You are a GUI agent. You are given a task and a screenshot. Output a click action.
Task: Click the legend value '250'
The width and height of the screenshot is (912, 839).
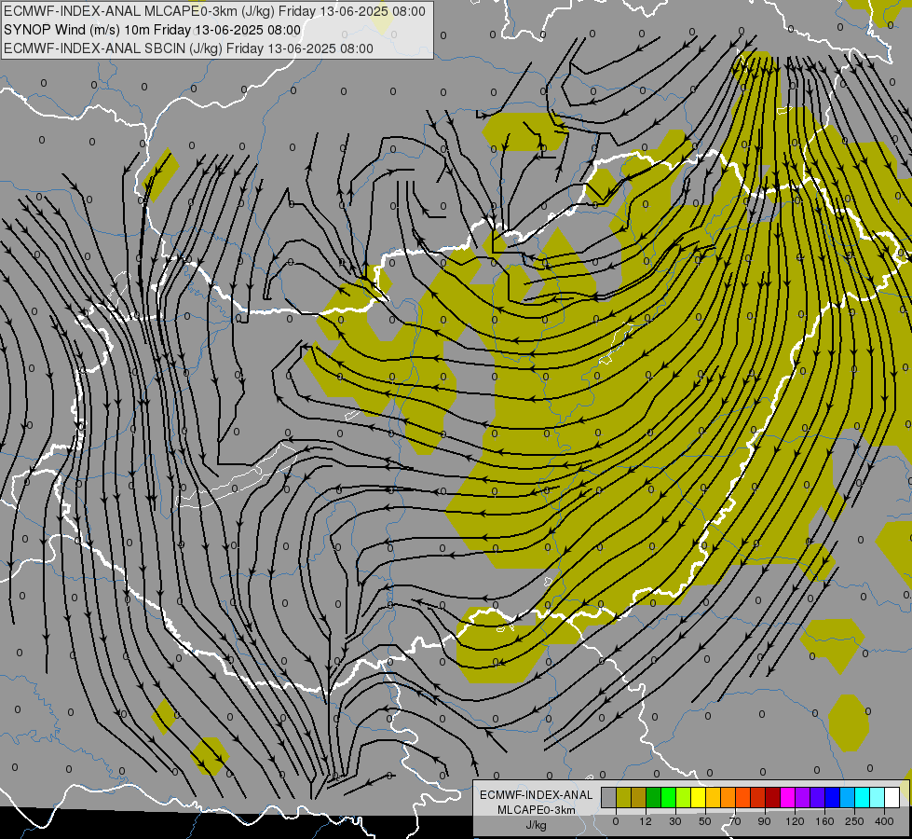coord(854,821)
